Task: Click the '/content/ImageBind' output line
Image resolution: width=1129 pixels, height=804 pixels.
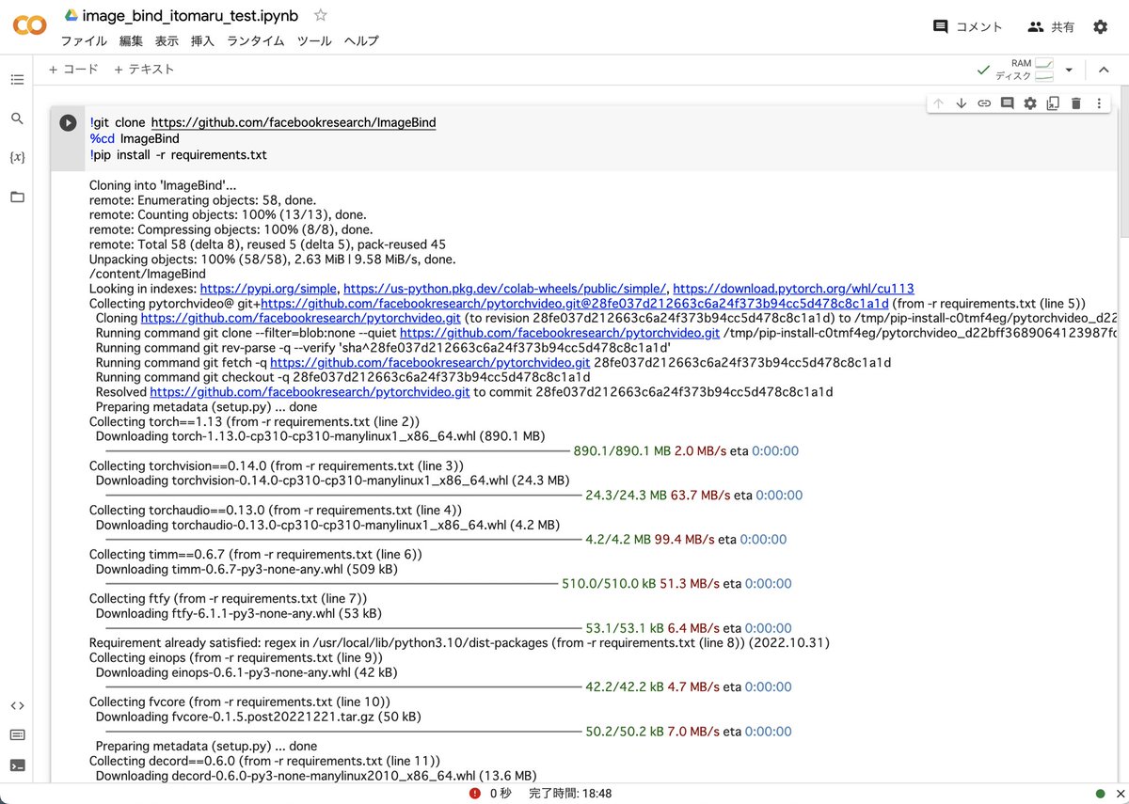Action: [x=147, y=275]
